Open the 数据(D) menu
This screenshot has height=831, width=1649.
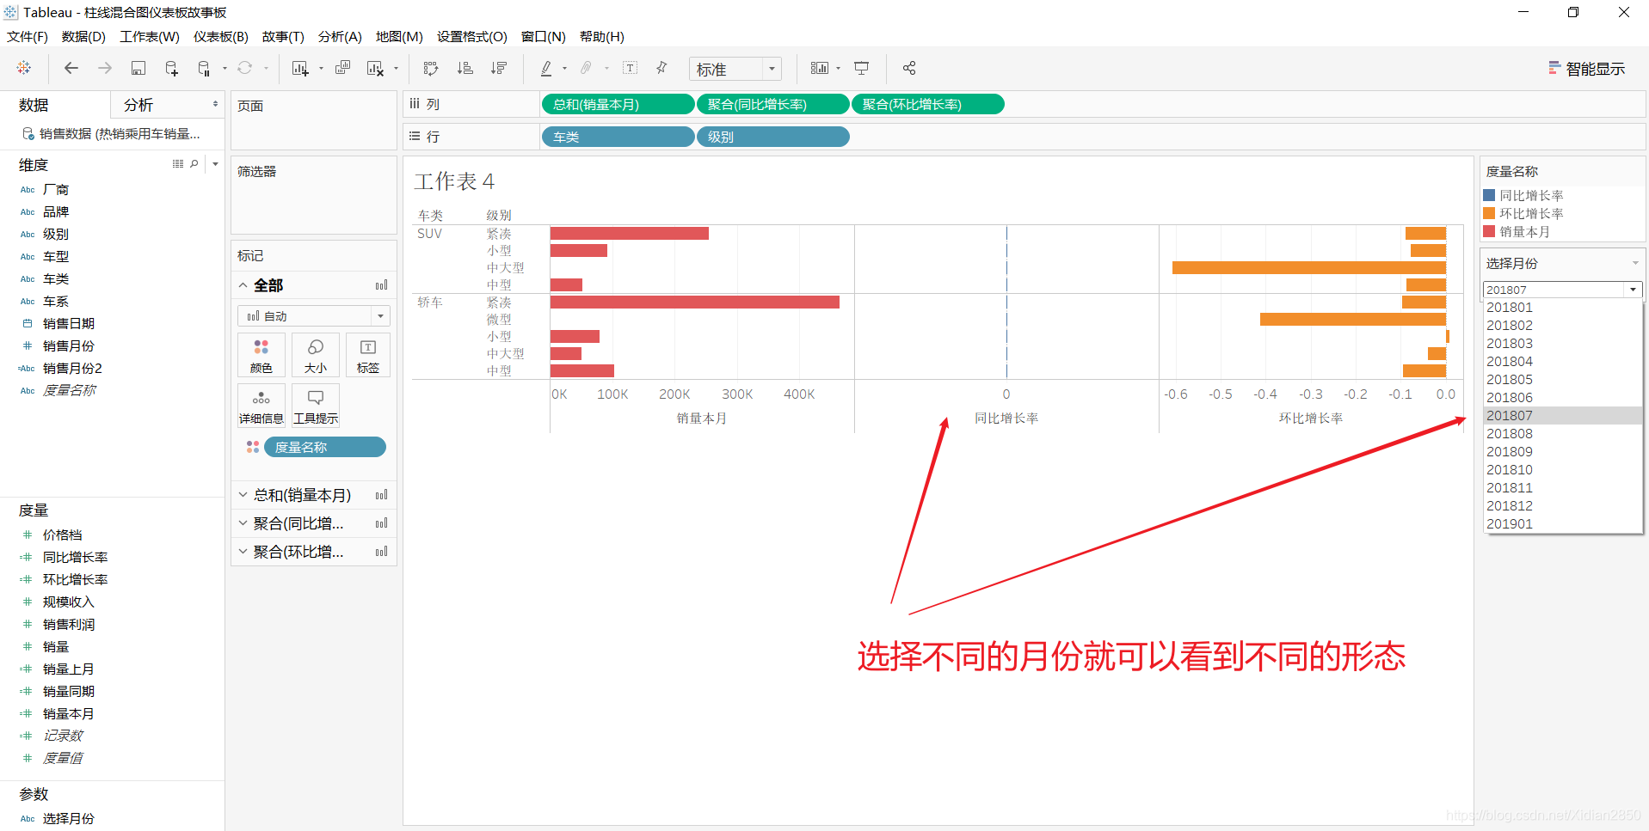[x=83, y=36]
